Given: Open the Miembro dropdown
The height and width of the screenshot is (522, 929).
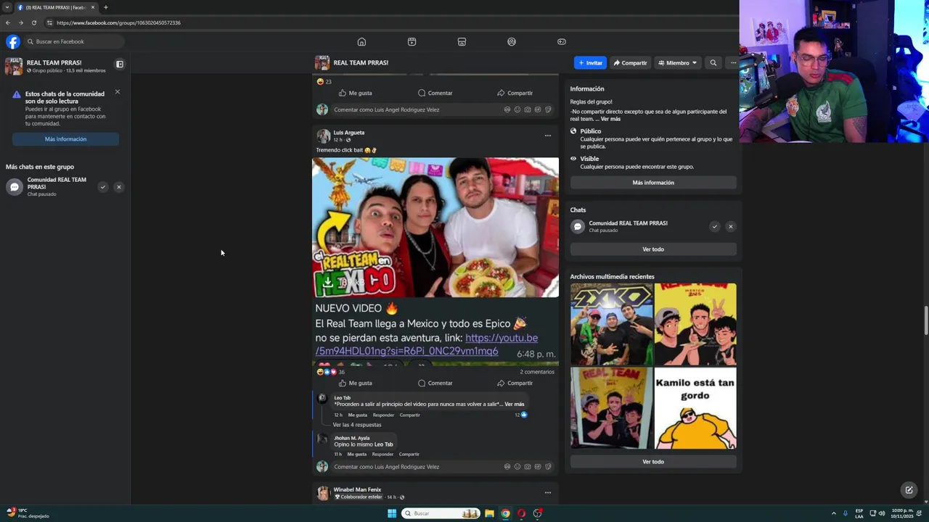Looking at the screenshot, I should (678, 63).
